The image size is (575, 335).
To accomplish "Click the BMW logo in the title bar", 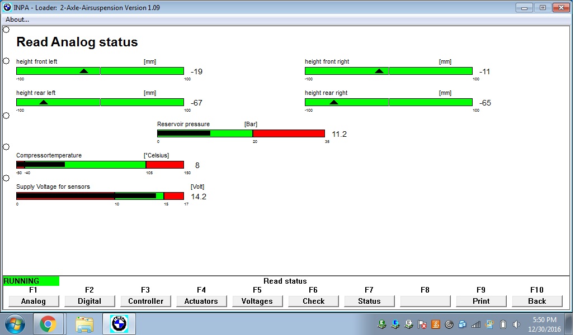I will tap(7, 7).
